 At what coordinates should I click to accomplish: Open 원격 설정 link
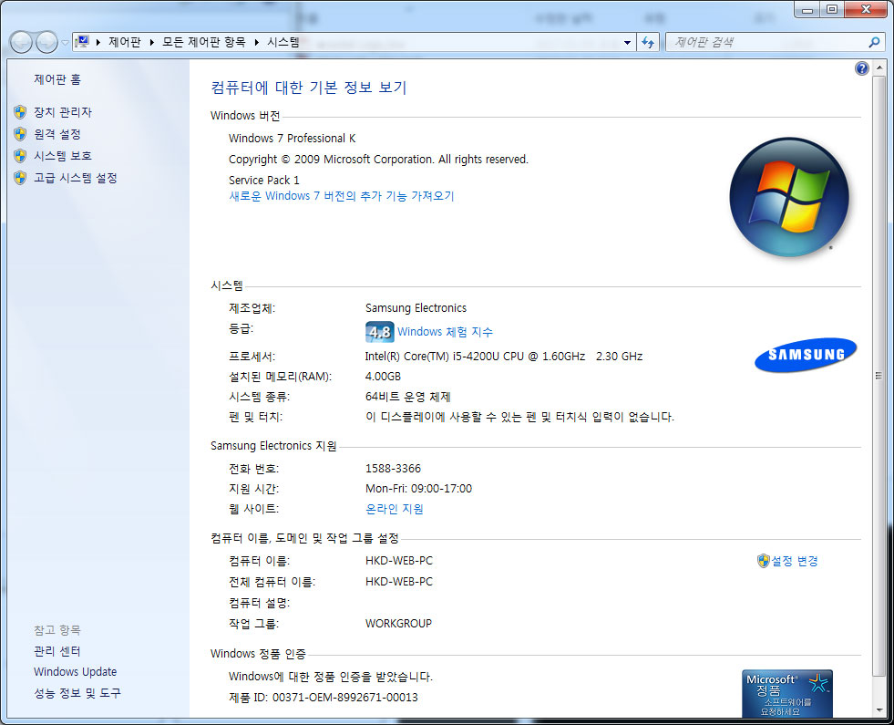[57, 134]
